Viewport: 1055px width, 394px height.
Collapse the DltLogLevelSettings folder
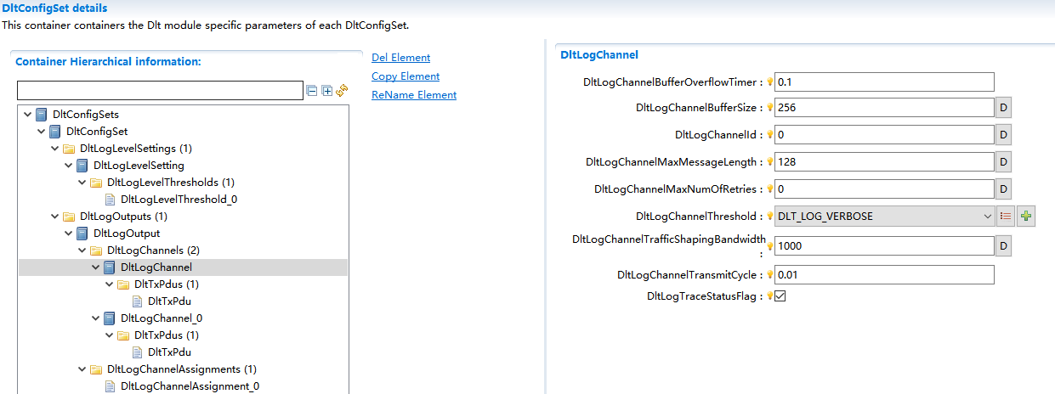pos(55,149)
